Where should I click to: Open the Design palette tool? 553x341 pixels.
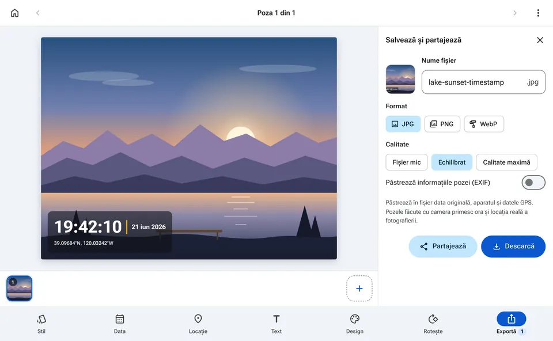pyautogui.click(x=354, y=324)
